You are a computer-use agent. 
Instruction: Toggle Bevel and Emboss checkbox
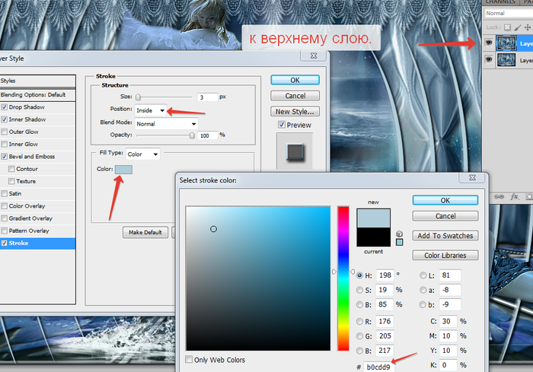pyautogui.click(x=4, y=156)
